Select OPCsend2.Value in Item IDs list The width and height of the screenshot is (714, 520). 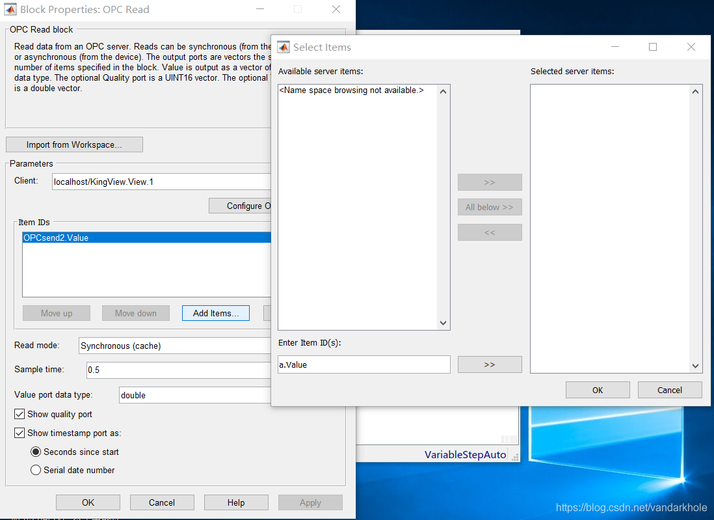[x=146, y=238]
